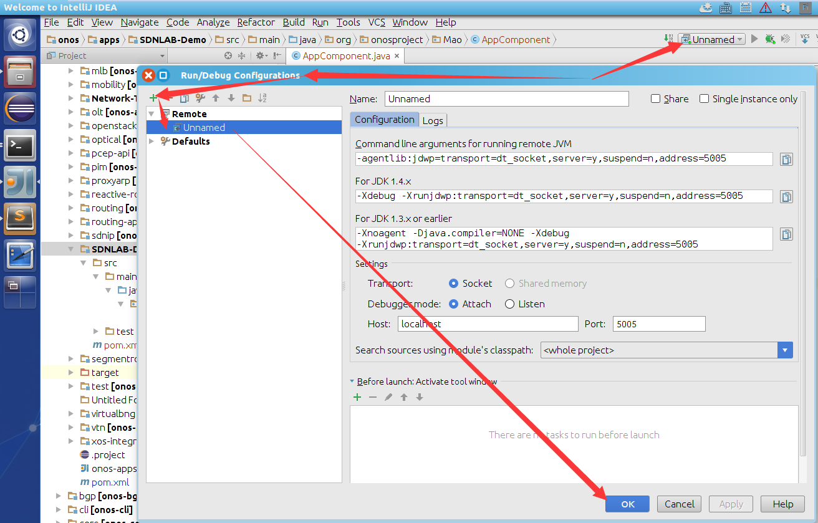Collapse the Remote configurations node
Image resolution: width=818 pixels, height=523 pixels.
coord(152,114)
